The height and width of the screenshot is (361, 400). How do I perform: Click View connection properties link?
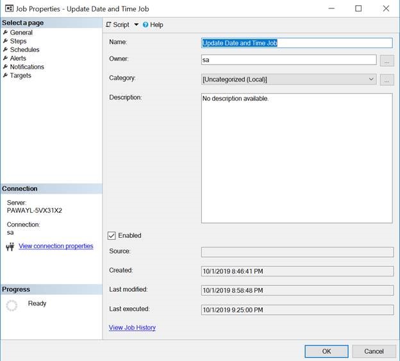(x=56, y=246)
